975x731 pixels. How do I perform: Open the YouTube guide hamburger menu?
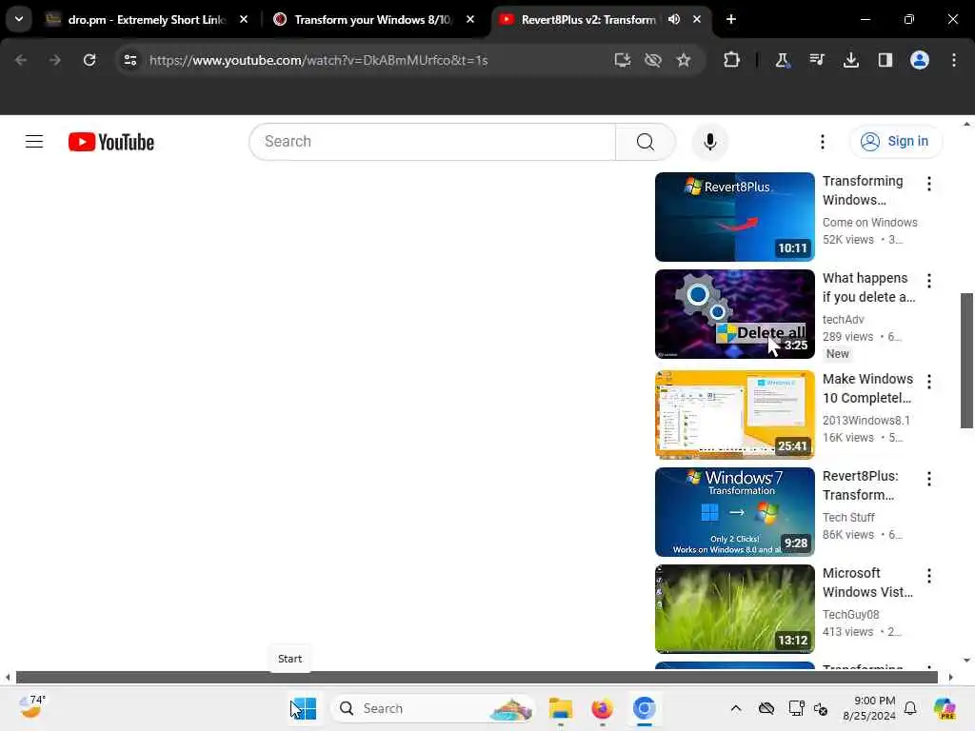[x=34, y=142]
